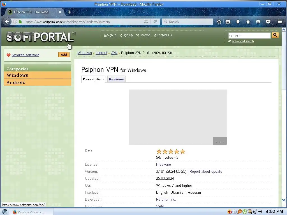
Task: Click the grey face tray icon
Action: click(x=235, y=212)
